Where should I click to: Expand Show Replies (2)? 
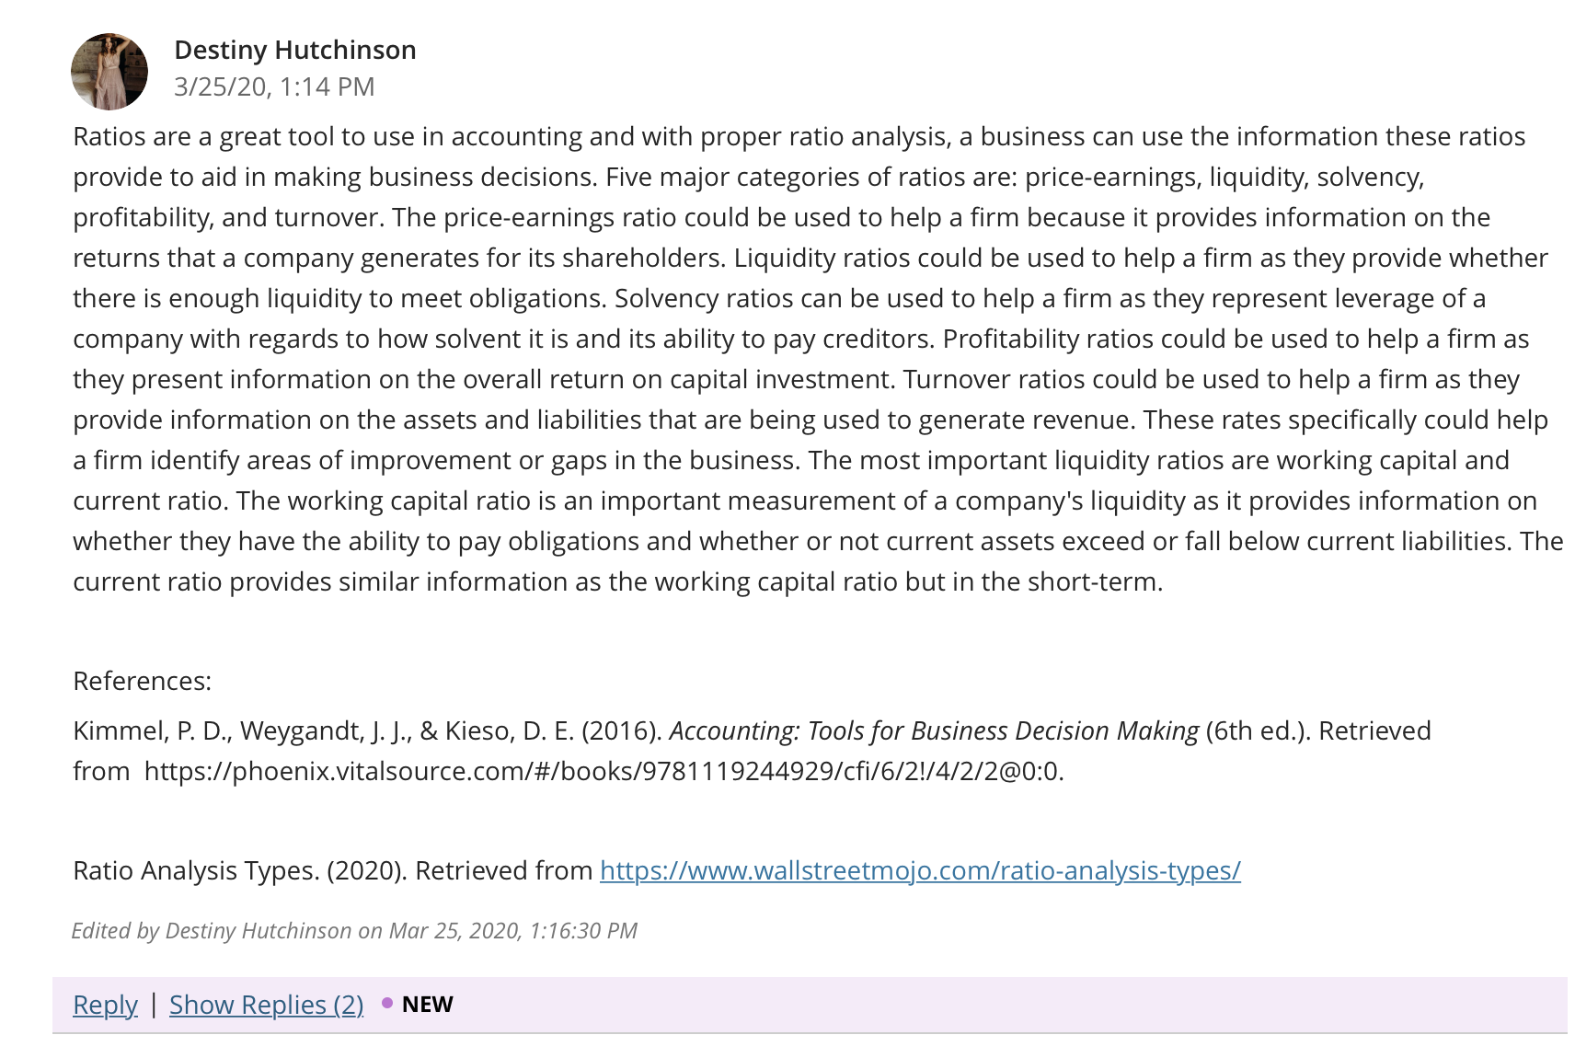pyautogui.click(x=266, y=1005)
